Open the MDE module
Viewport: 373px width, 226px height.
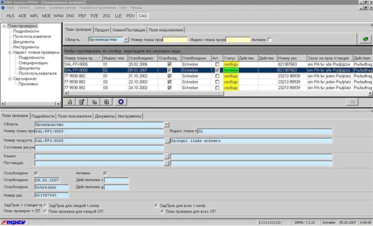coord(46,16)
